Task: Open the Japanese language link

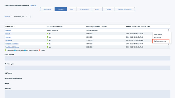Action: [9, 40]
